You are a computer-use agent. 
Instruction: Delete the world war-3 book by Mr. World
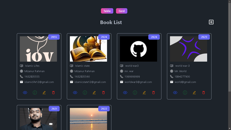(x=204, y=93)
